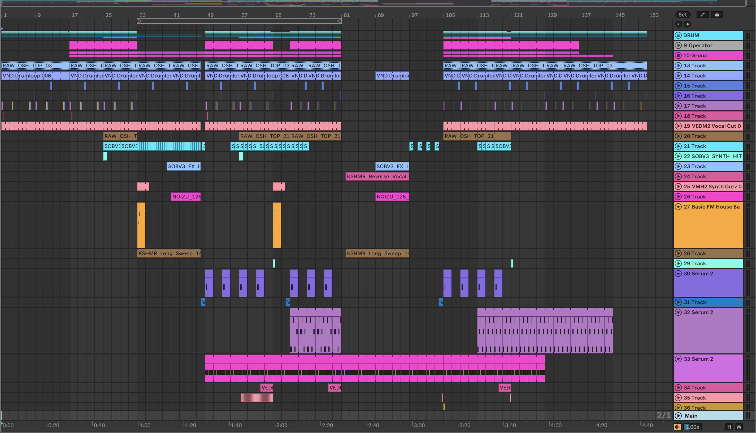Click bar 105 on the beat ruler
This screenshot has width=756, height=433.
[x=450, y=15]
